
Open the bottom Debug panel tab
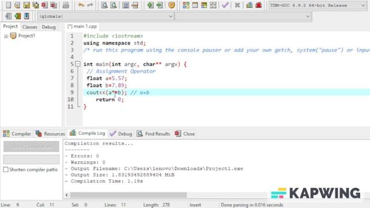(121, 133)
